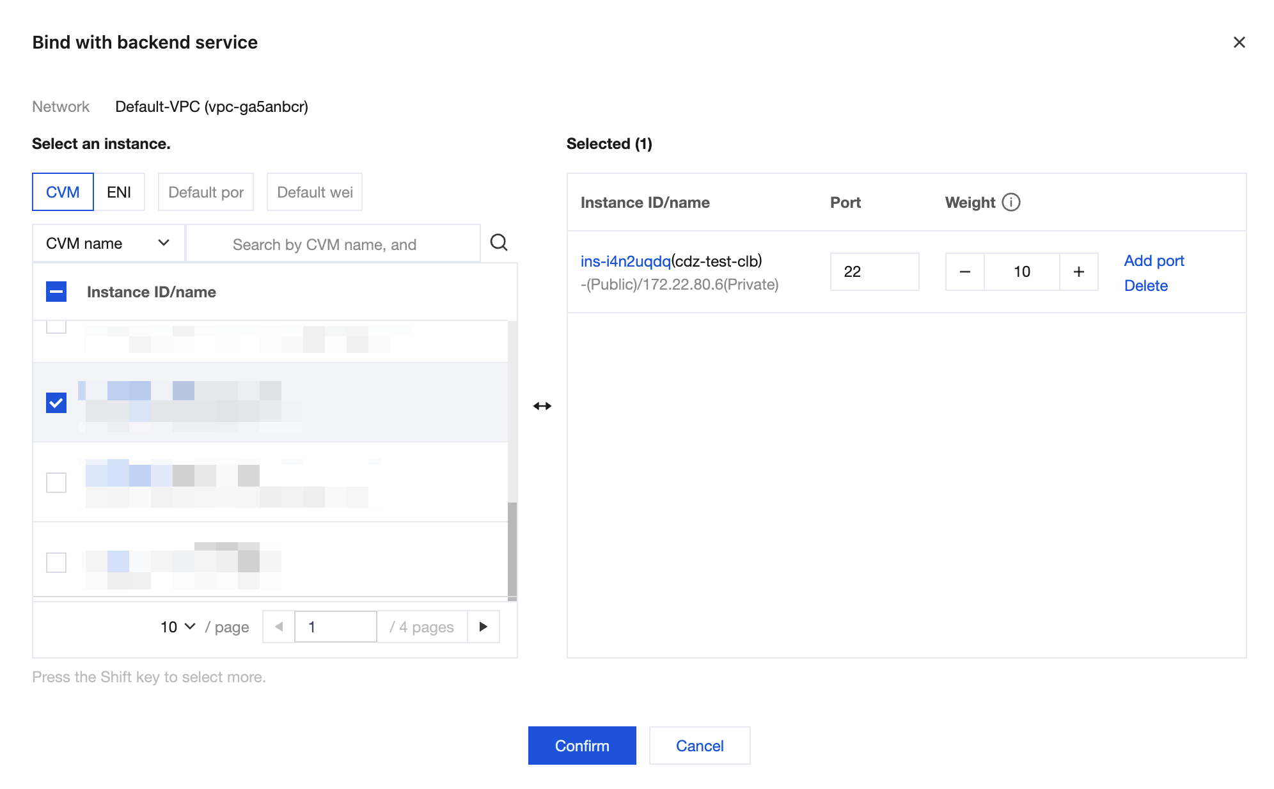Image resolution: width=1274 pixels, height=789 pixels.
Task: Click the double-headed transfer arrow icon
Action: pyautogui.click(x=542, y=406)
